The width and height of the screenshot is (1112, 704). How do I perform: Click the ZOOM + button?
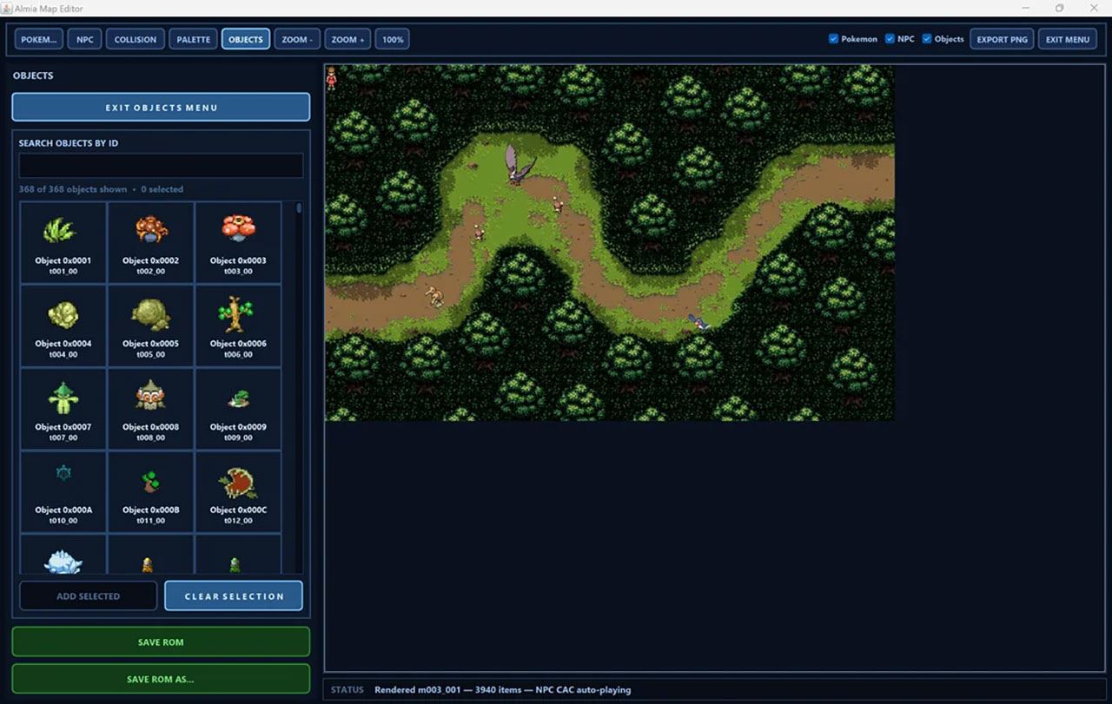347,39
